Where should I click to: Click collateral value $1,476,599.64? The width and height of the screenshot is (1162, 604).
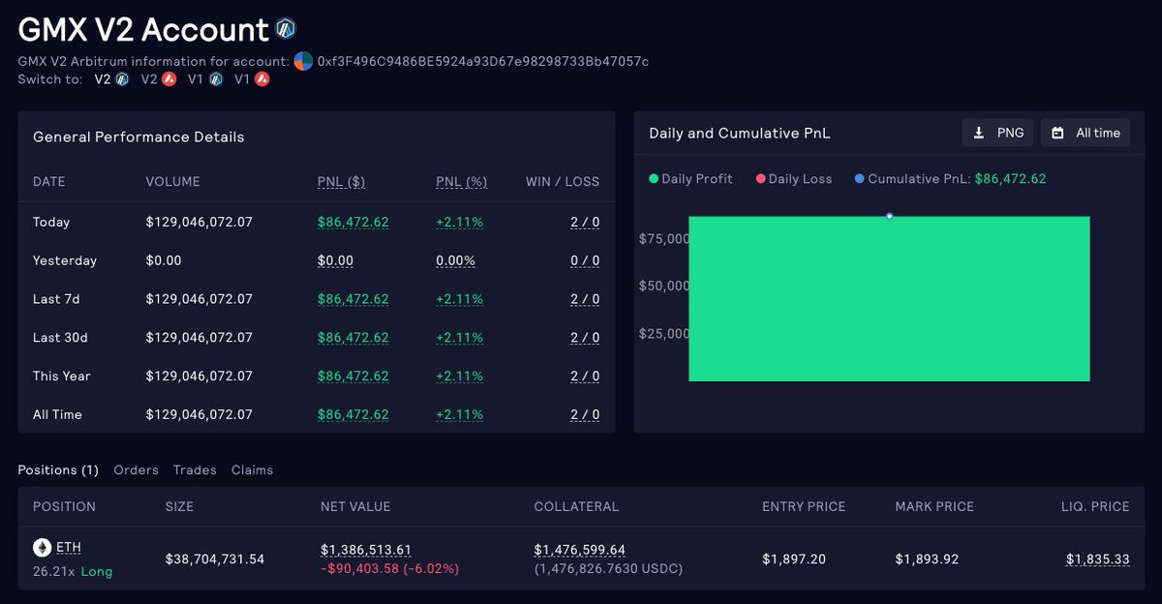[580, 549]
